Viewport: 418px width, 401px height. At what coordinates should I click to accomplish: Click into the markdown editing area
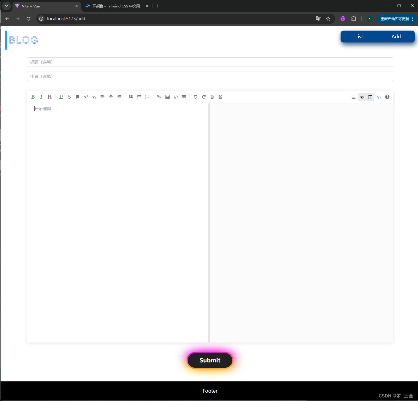[x=118, y=223]
